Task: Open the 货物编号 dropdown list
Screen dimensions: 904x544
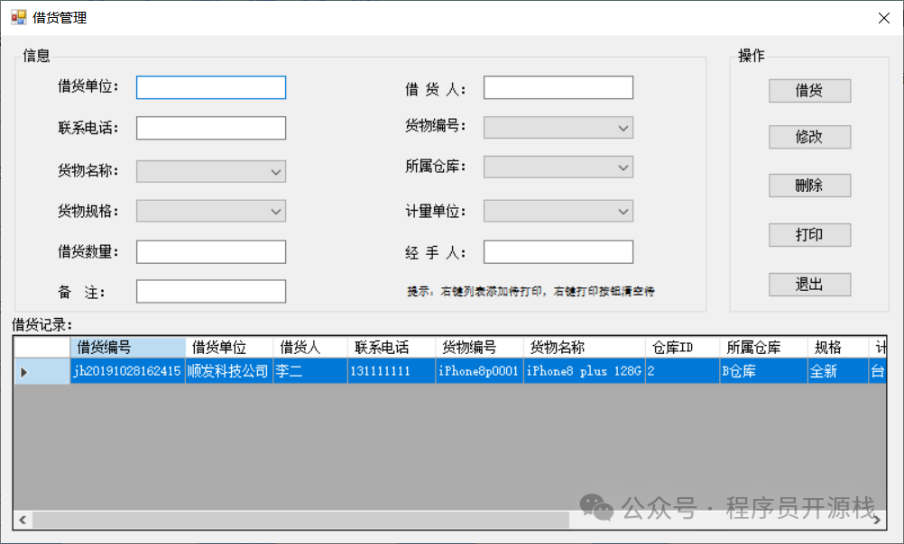Action: (558, 128)
